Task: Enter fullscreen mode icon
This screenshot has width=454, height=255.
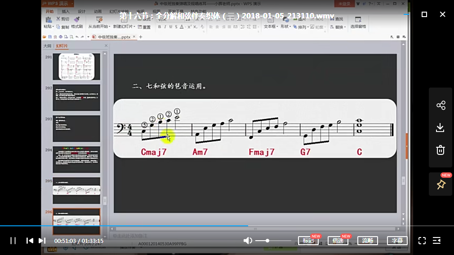Action: [x=422, y=241]
